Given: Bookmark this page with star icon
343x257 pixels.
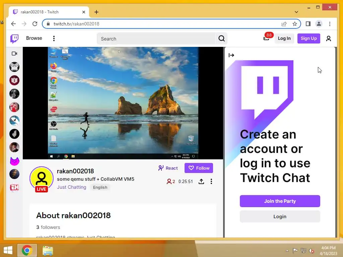Looking at the screenshot, I should [x=295, y=24].
